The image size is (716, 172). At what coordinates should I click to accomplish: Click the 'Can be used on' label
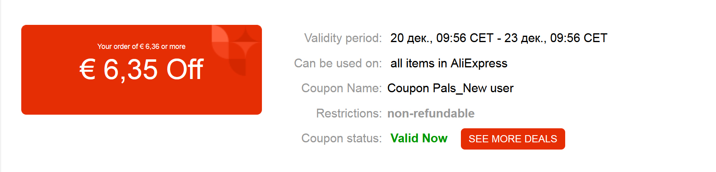pos(338,63)
